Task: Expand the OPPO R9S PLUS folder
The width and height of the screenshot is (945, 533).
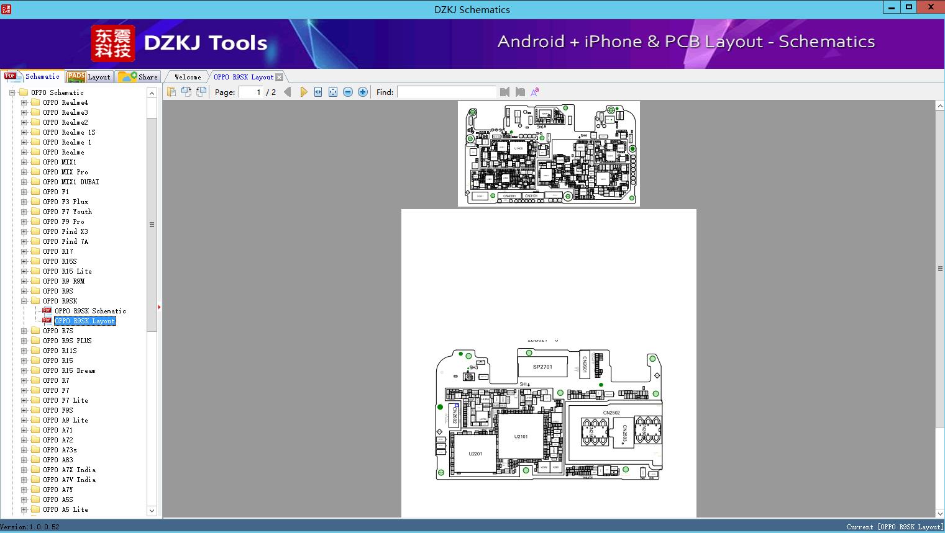Action: coord(24,341)
